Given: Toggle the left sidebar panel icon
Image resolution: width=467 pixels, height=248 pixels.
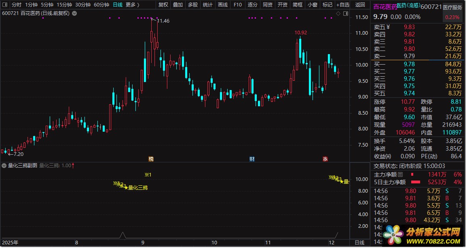Looking at the screenshot, I should [5, 5].
